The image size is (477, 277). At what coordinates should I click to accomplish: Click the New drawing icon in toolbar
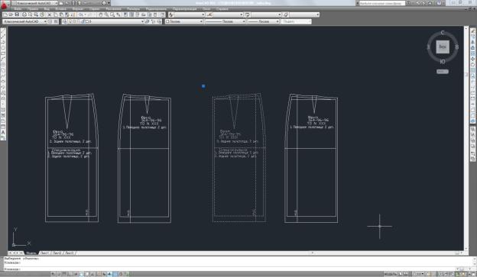point(5,14)
